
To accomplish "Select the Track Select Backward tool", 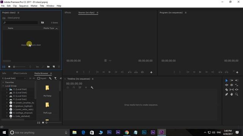I will [237, 80].
